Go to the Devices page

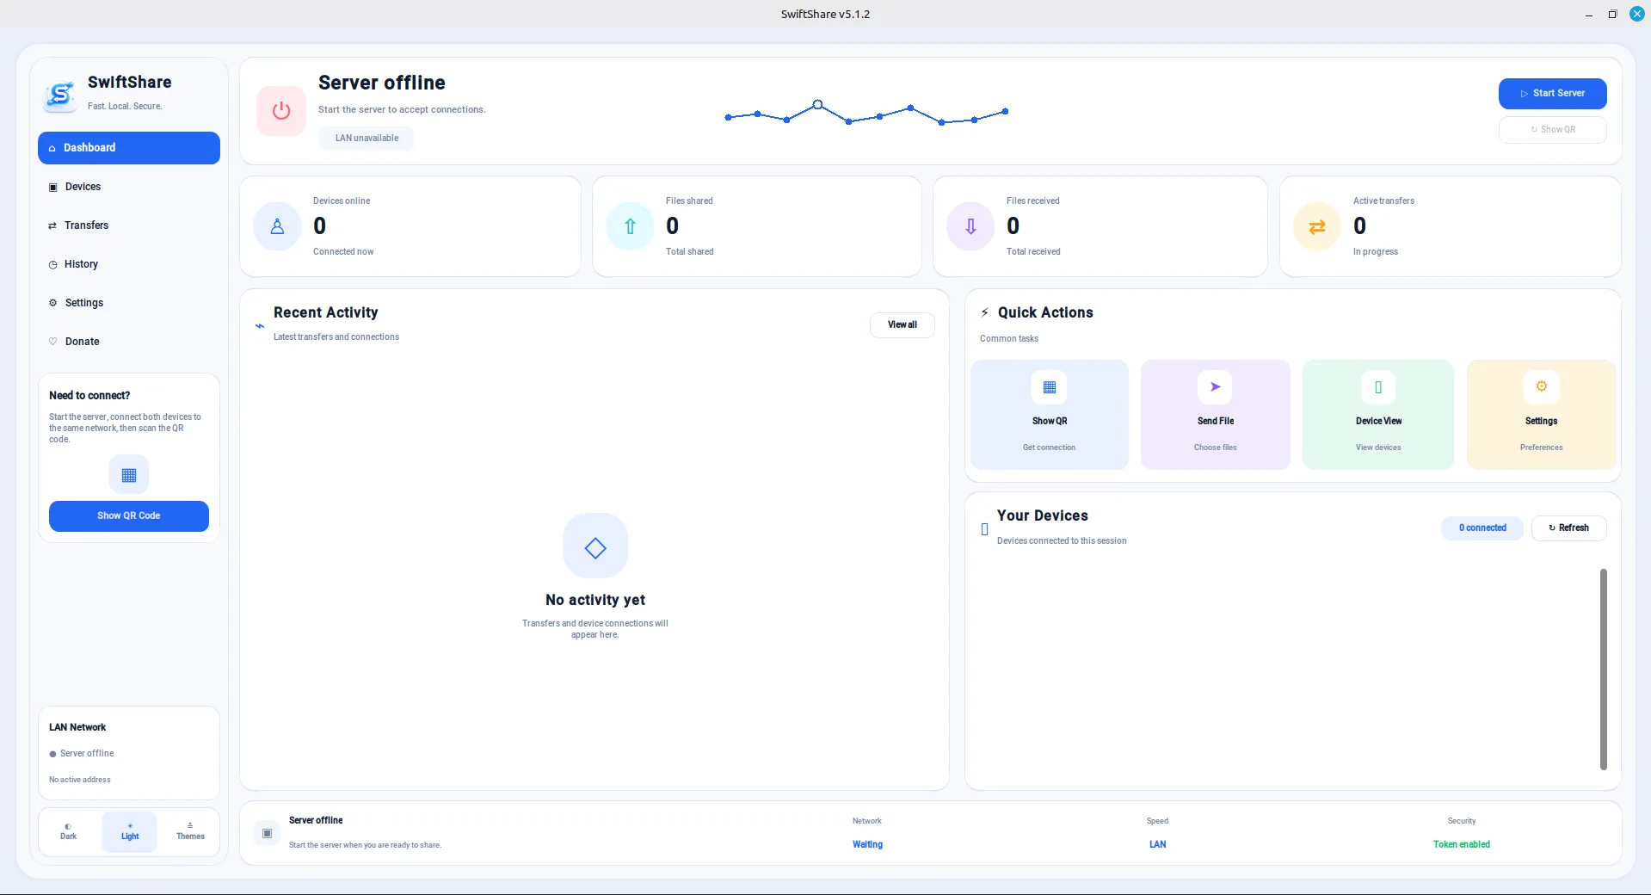tap(129, 187)
